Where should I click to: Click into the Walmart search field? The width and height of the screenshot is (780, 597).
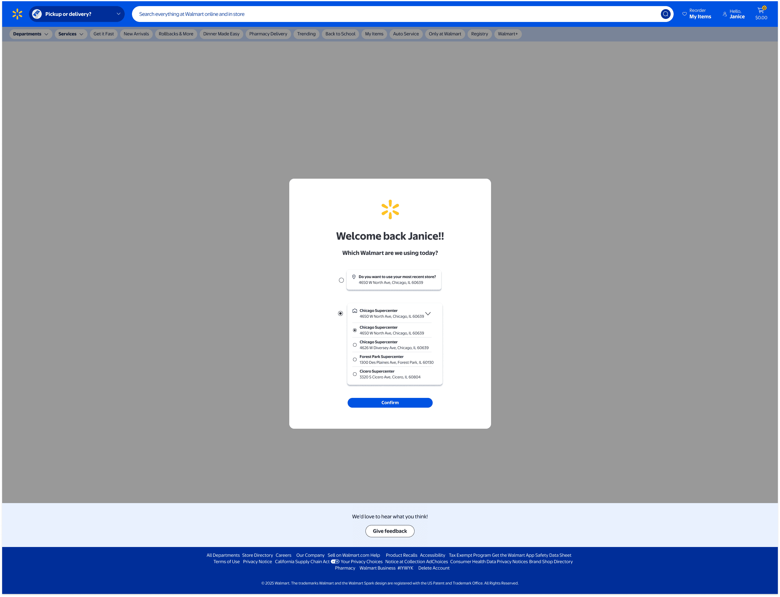pos(391,14)
